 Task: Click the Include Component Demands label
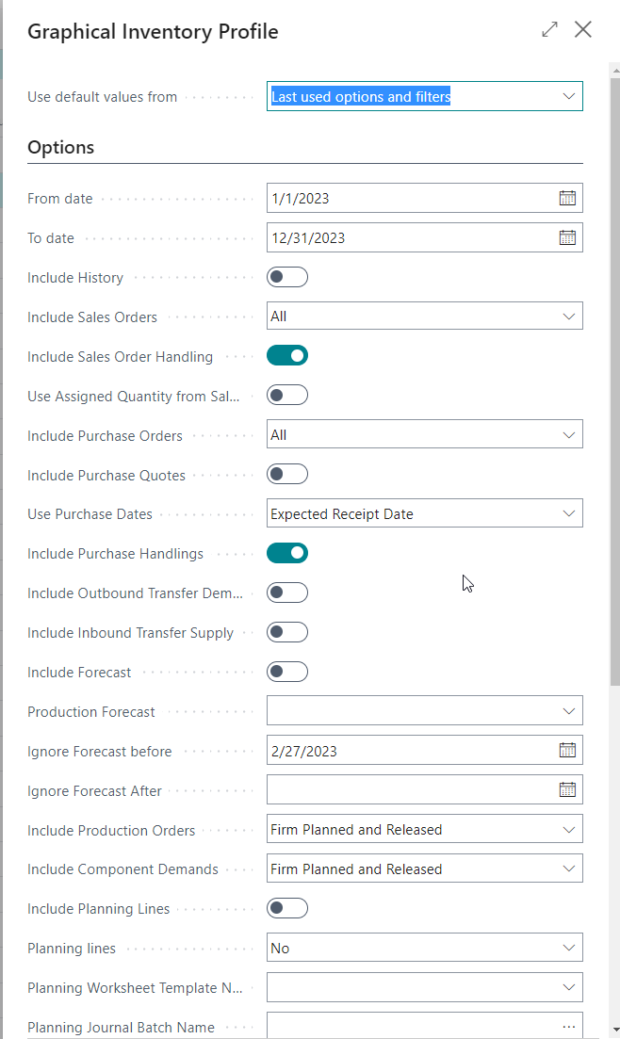tap(122, 869)
